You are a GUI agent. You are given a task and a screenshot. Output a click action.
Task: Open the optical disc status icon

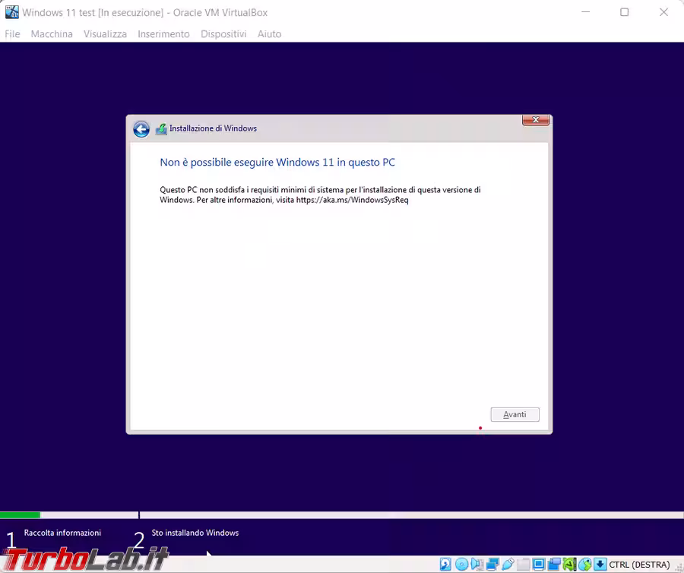tap(461, 565)
